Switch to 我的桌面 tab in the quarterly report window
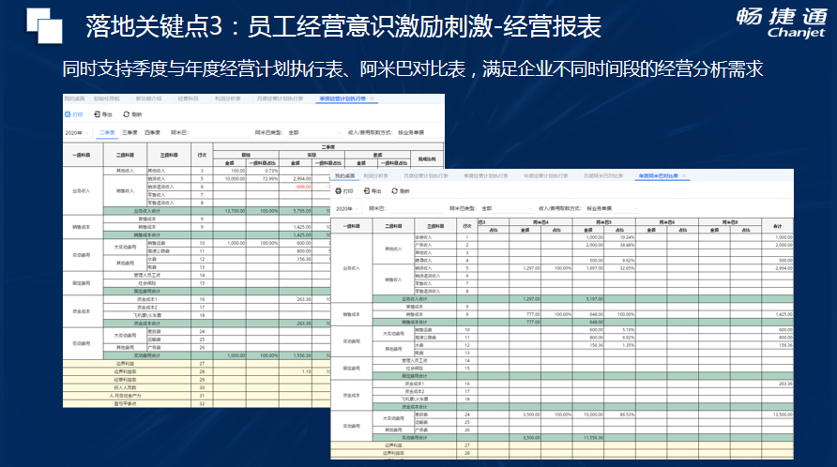Screen dimensions: 837x467 pos(75,98)
